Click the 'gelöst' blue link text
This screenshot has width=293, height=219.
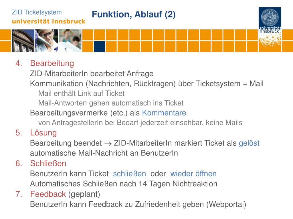pos(249,143)
